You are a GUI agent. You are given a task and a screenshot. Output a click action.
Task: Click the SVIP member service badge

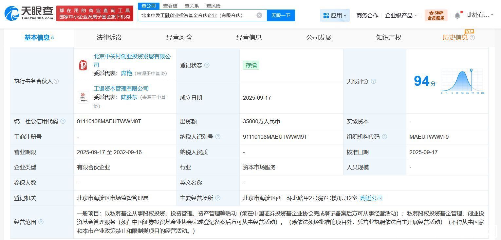click(x=436, y=15)
